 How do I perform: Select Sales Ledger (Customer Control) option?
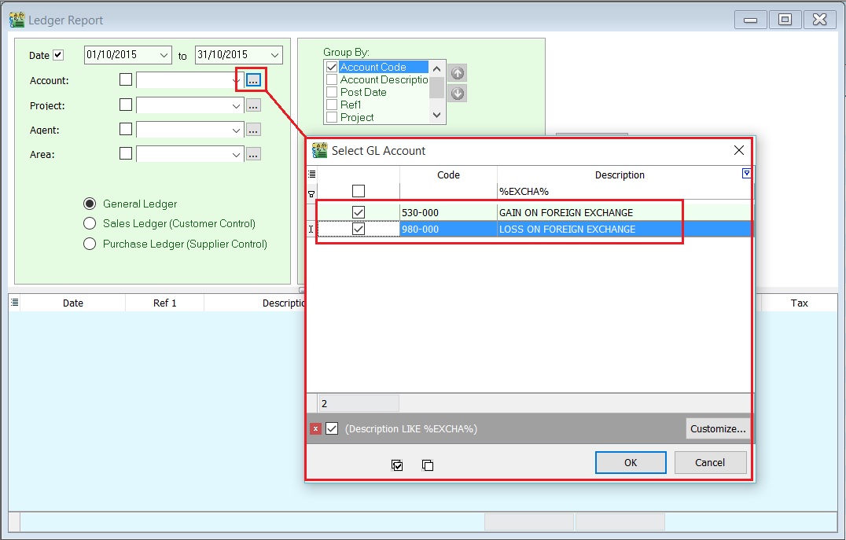click(90, 224)
